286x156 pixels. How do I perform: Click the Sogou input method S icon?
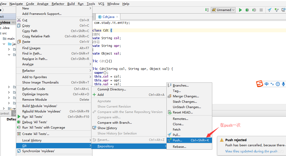260,84
